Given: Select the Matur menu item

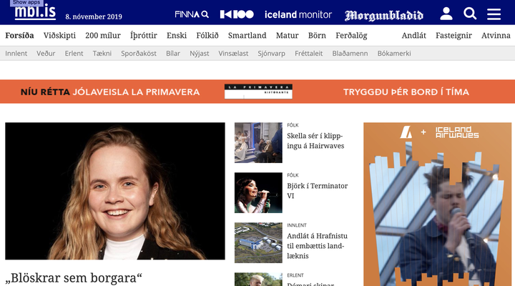Looking at the screenshot, I should [287, 36].
